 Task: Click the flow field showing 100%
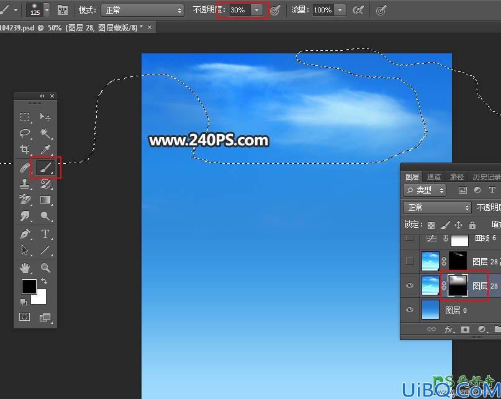click(323, 10)
